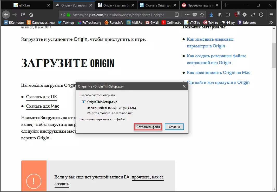
Task: Open Rutor.info bookmark
Action: click(x=114, y=22)
